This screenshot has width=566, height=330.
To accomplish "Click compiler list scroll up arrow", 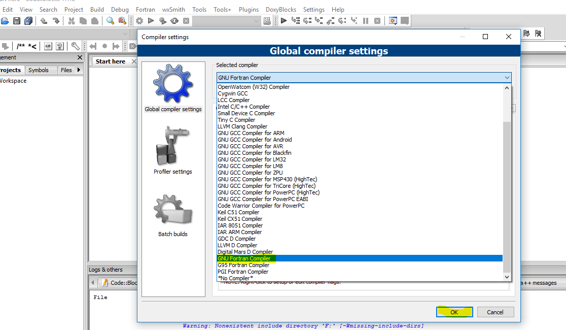I will click(507, 88).
